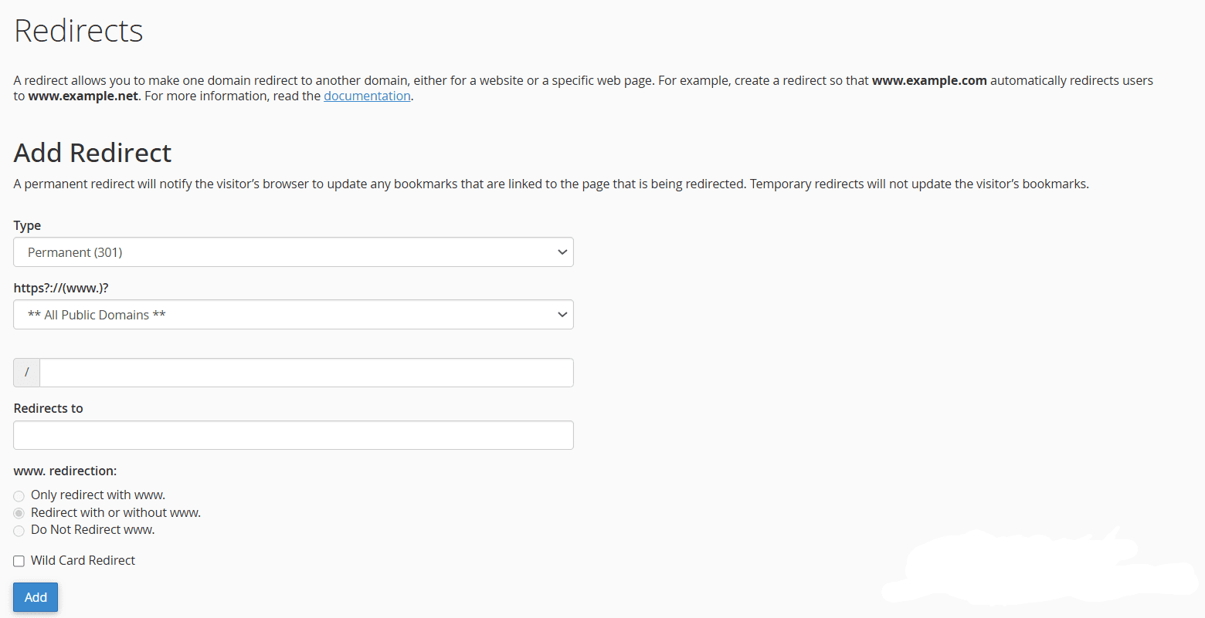Click the Add Redirect section heading
Screen dimensions: 1205x618
click(93, 153)
